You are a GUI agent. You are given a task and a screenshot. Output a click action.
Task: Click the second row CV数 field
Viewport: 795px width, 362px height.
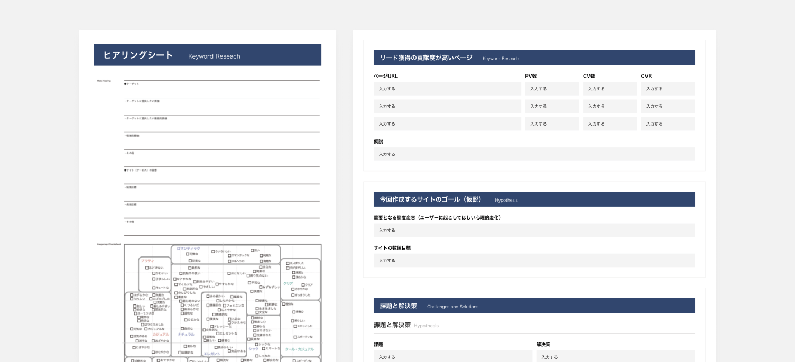tap(609, 106)
